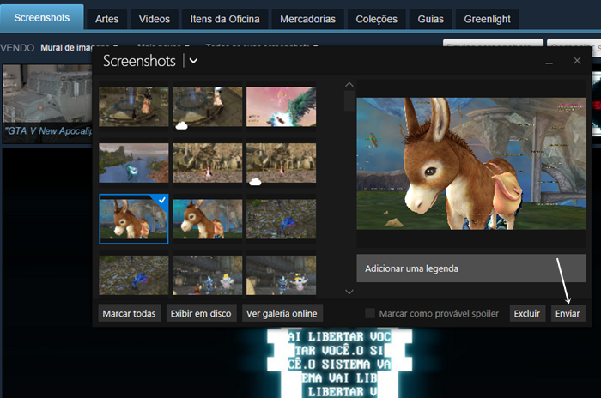Select the lake landscape thumbnail

pyautogui.click(x=133, y=163)
